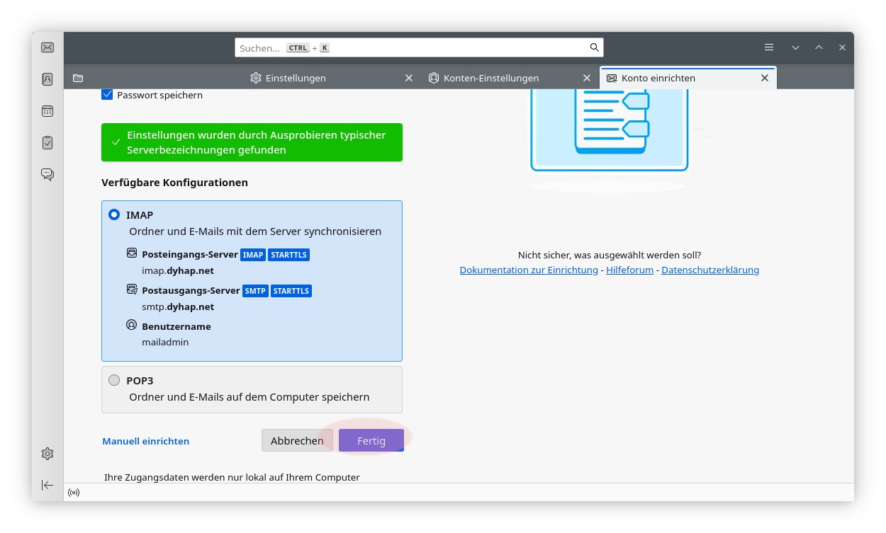Open the Mail space in sidebar
The image size is (886, 533).
point(47,47)
